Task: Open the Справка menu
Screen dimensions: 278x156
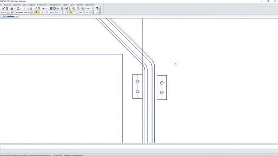Action: (x=80, y=5)
